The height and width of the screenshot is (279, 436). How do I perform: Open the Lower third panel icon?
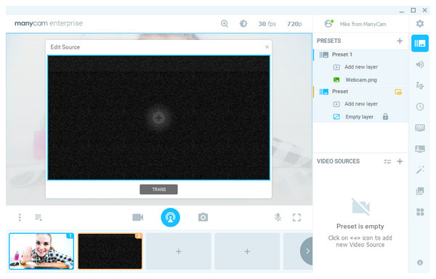(x=420, y=149)
